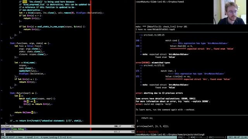
Task: Click the CPU usage meter in status bar
Action: click(183, 137)
